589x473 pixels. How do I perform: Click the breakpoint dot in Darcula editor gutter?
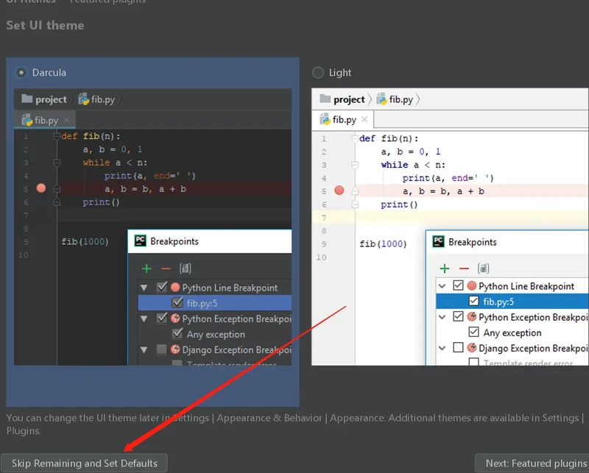tap(41, 188)
